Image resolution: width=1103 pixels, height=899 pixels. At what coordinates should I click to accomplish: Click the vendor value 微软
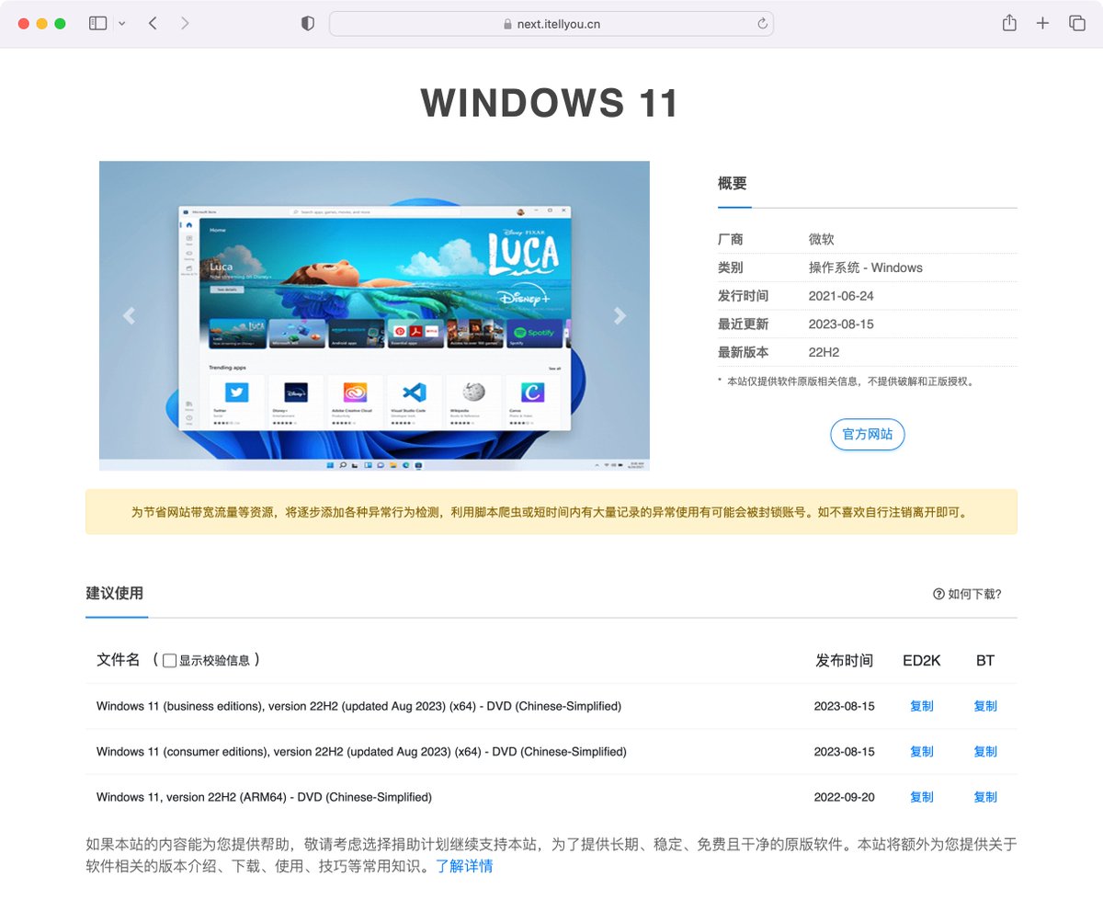pos(822,239)
